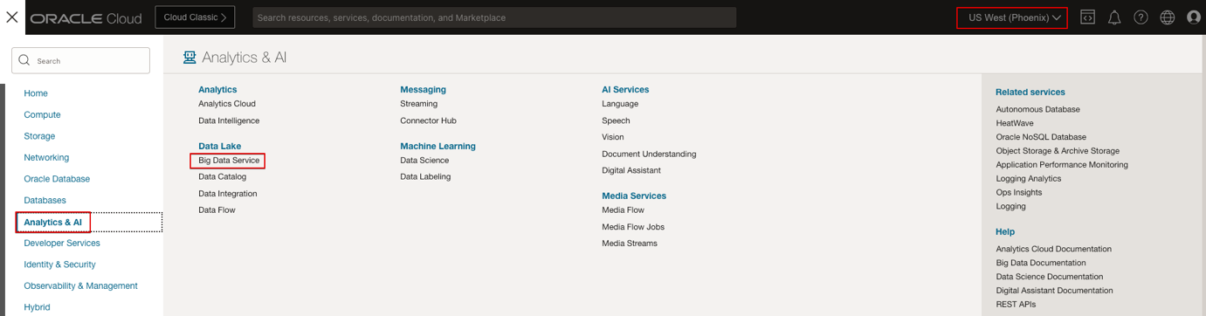Click the Analytics & AI heading icon
Image resolution: width=1206 pixels, height=316 pixels.
[x=190, y=58]
